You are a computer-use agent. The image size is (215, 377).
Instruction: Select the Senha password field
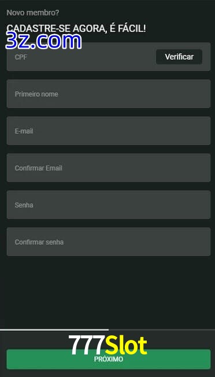pos(109,205)
